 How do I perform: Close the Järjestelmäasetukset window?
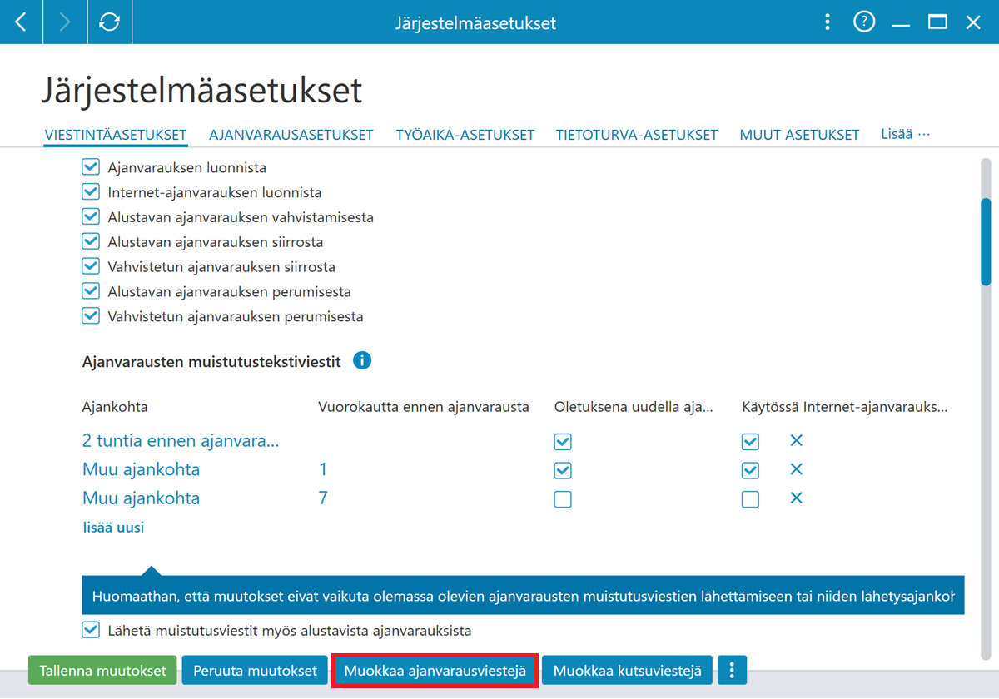[973, 22]
